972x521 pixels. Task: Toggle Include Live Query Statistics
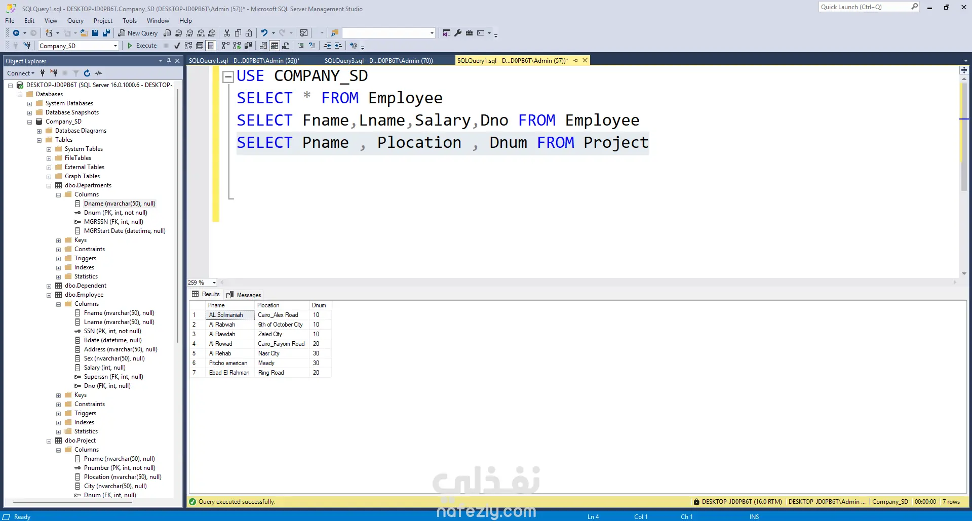tap(237, 46)
